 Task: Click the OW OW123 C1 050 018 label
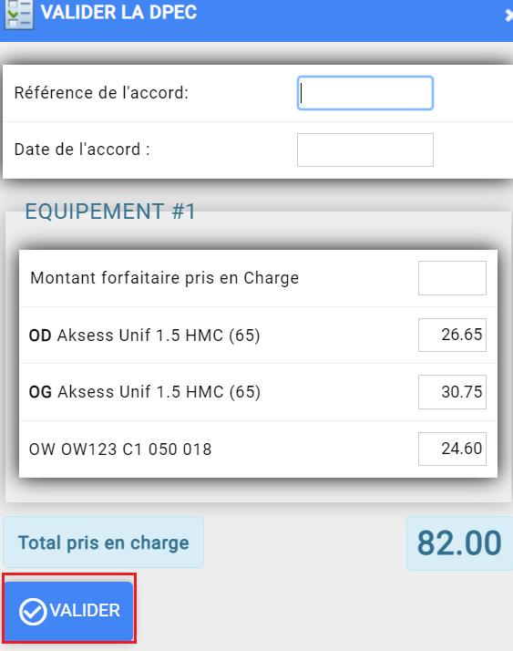(x=120, y=449)
